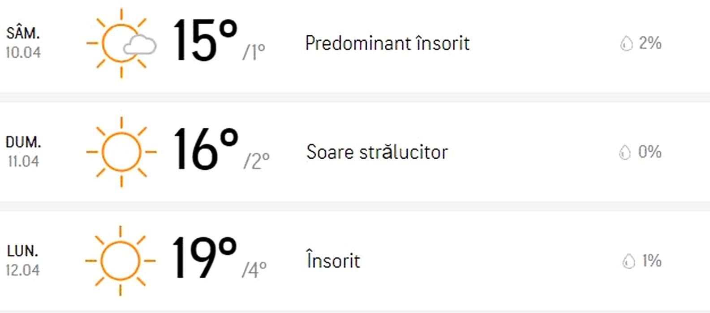Screen dimensions: 710x313
Task: Click the /1° low temperature
Action: [254, 52]
